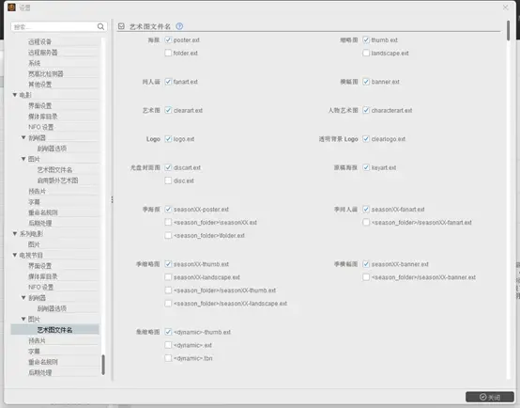Select NFO 设置 under 电影
Viewport: 520px width, 408px height.
pyautogui.click(x=40, y=127)
